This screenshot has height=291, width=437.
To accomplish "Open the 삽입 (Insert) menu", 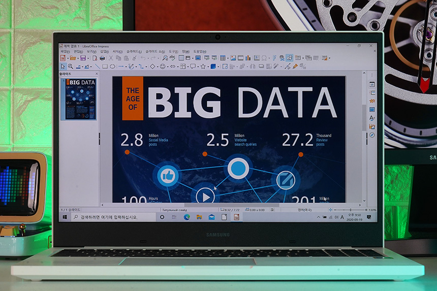I will [104, 51].
